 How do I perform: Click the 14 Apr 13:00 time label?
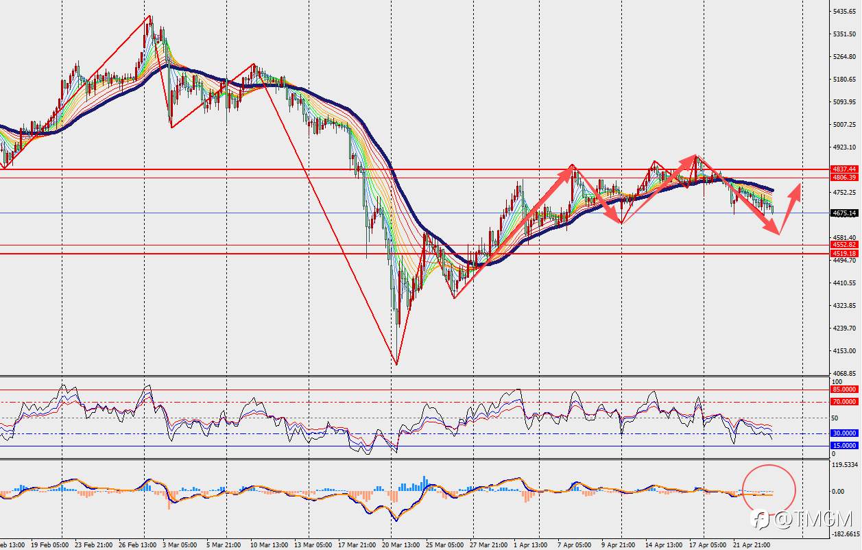(664, 545)
